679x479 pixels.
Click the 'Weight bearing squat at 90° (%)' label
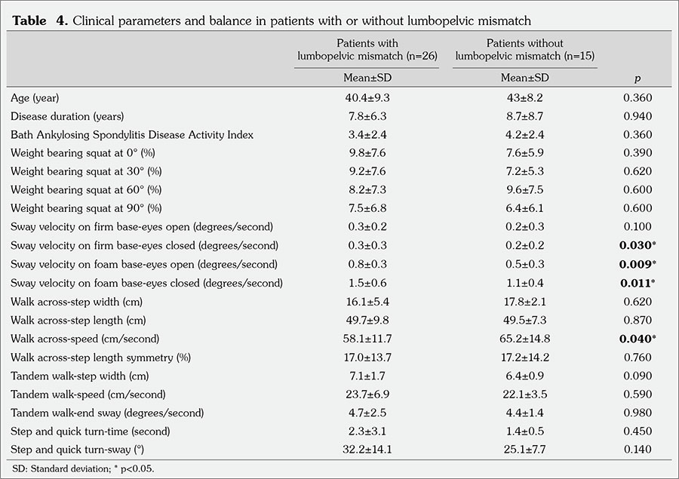(x=86, y=209)
